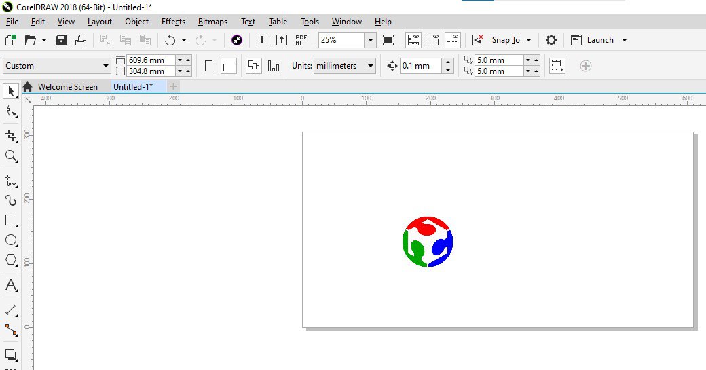The width and height of the screenshot is (706, 370).
Task: Click the page height 304.8 mm field
Action: point(151,71)
